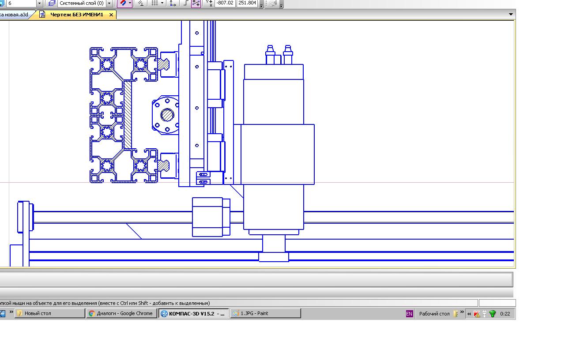Open the layer manager stack icon
Viewport: 565px width, 353px height.
[52, 3]
